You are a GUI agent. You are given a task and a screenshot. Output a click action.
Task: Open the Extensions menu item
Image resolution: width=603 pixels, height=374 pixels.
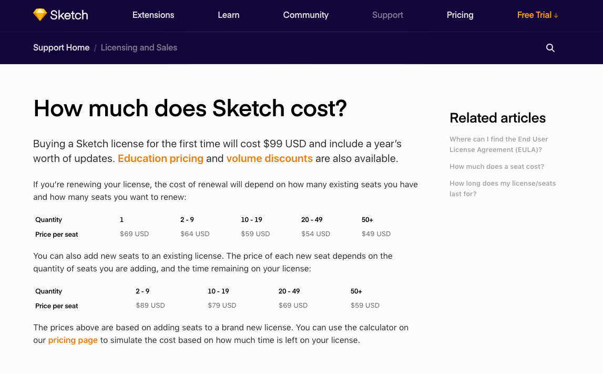click(x=153, y=15)
